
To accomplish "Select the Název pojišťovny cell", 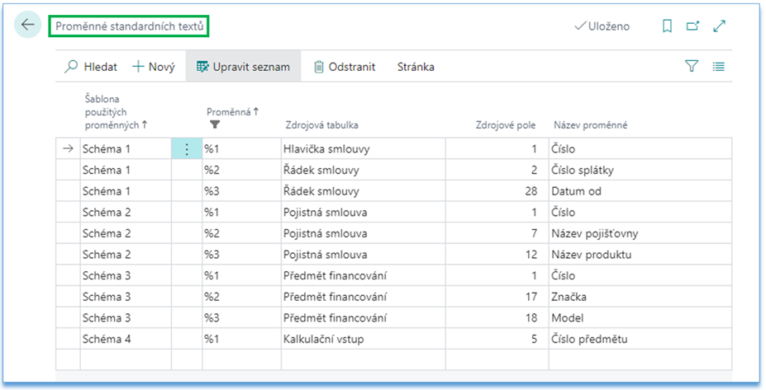I will (594, 233).
